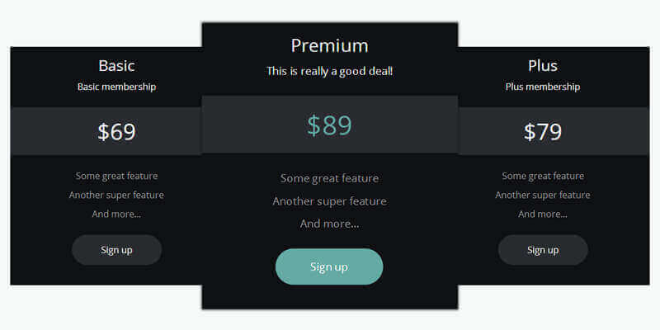
Task: Click 'Some great feature' in Basic card
Action: click(116, 176)
